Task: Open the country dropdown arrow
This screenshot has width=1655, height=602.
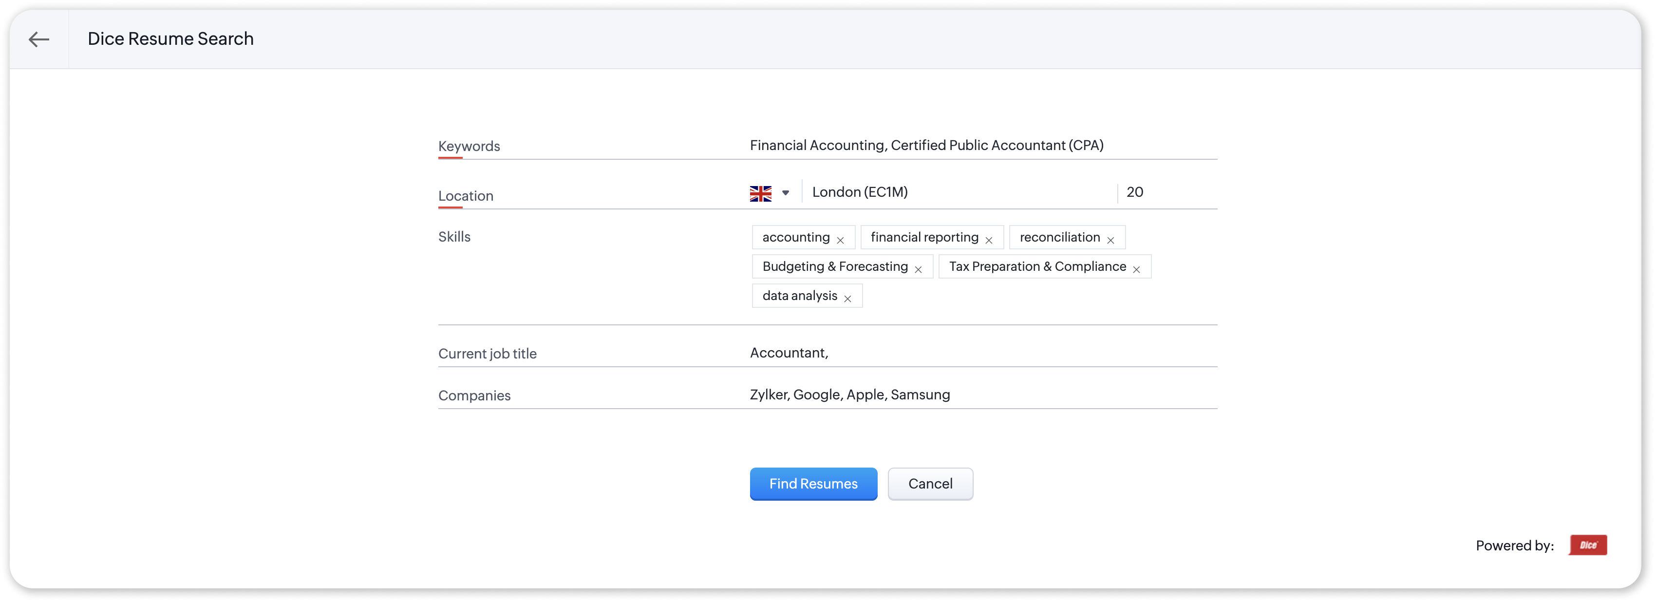Action: (785, 193)
